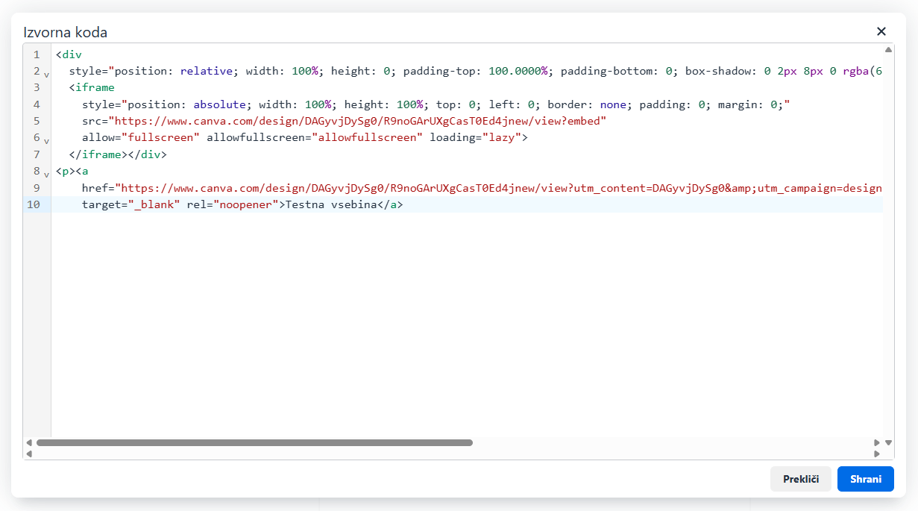
Task: Collapse the fold arrow on line 8
Action: [x=46, y=174]
